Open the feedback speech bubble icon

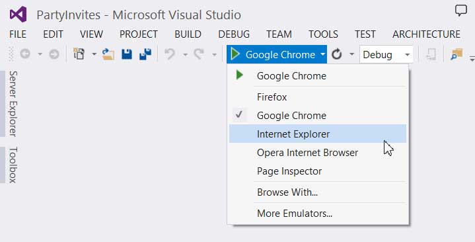point(460,11)
